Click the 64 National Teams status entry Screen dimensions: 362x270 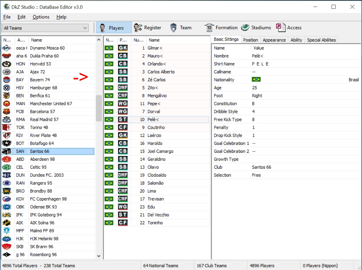(161, 265)
